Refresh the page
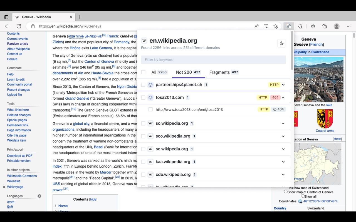Image resolution: width=356 pixels, height=222 pixels. pos(19,26)
